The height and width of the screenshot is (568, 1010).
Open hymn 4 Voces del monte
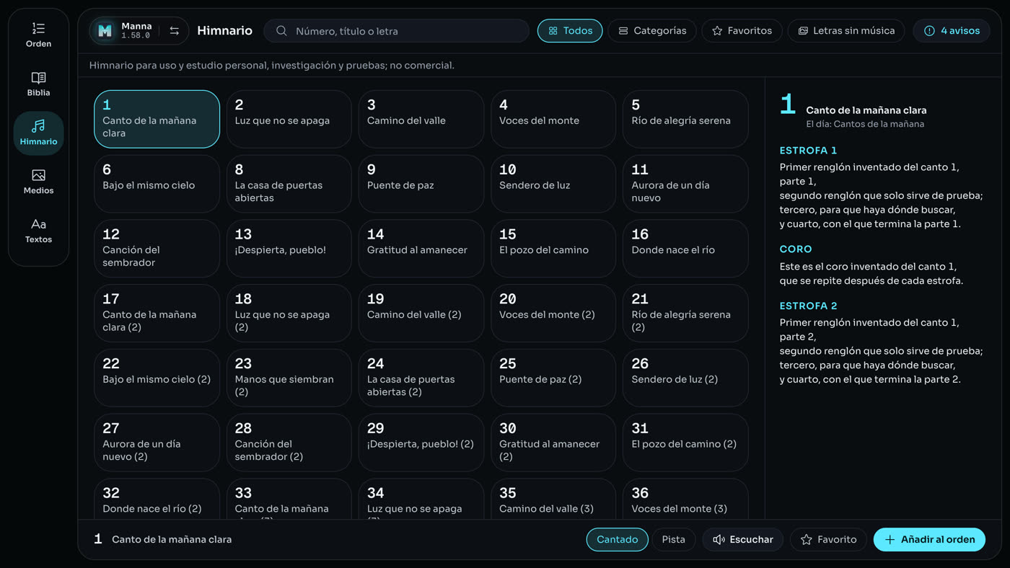[553, 119]
